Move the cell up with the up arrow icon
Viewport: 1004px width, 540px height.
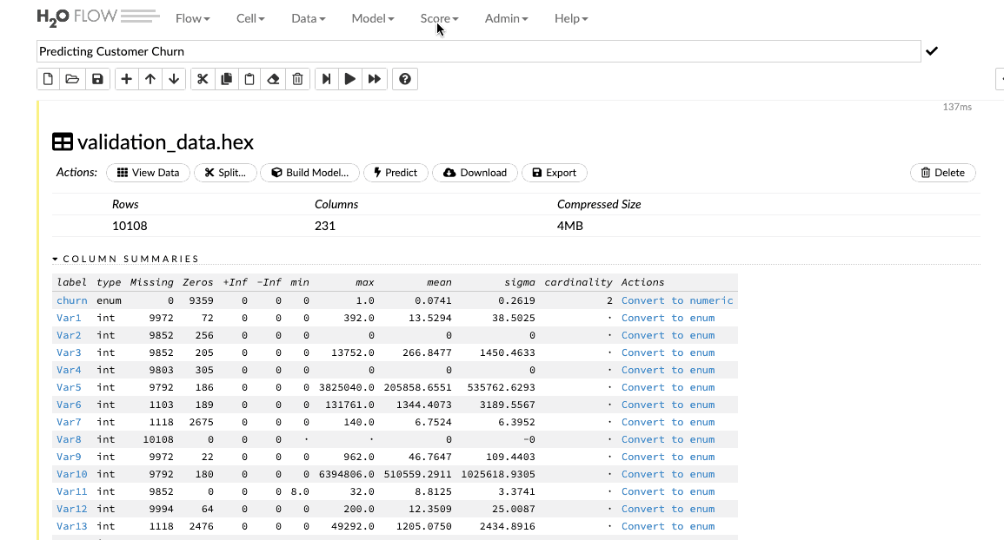tap(150, 79)
